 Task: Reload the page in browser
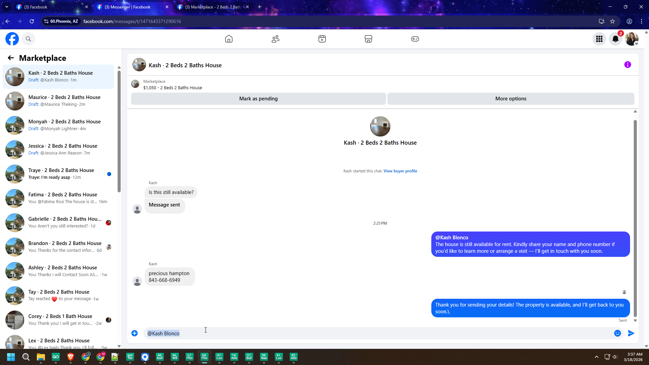(32, 21)
